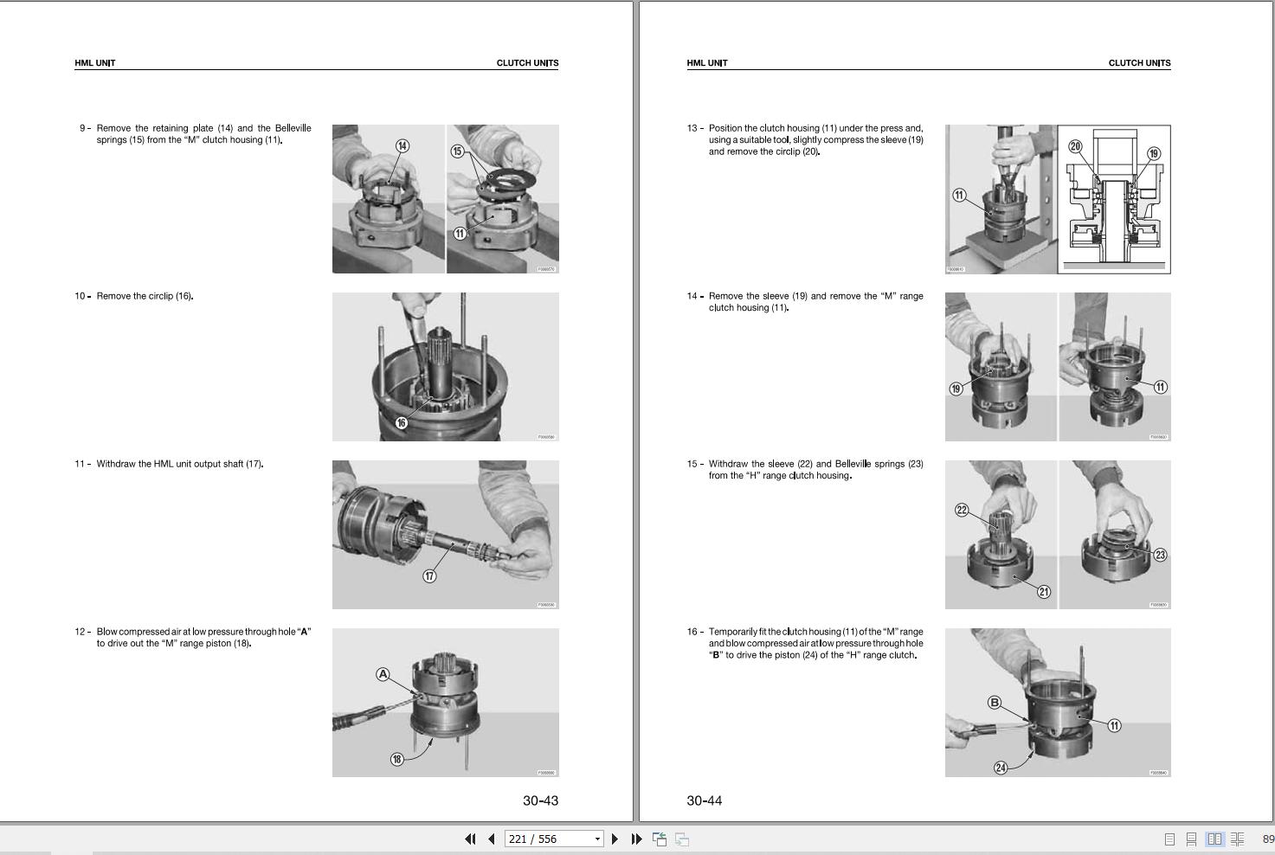Click the step 10 circlip removal photo
The height and width of the screenshot is (855, 1275).
446,367
